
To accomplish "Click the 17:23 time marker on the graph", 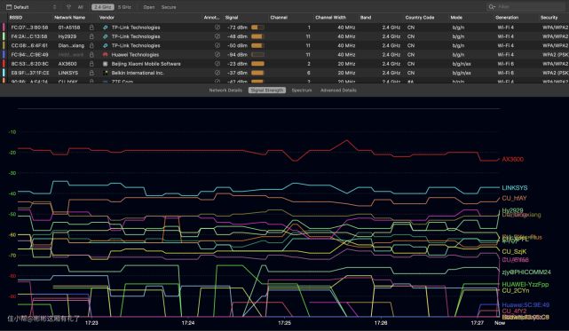I will pyautogui.click(x=91, y=322).
